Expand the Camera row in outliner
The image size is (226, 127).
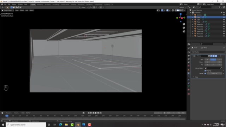coord(193,15)
